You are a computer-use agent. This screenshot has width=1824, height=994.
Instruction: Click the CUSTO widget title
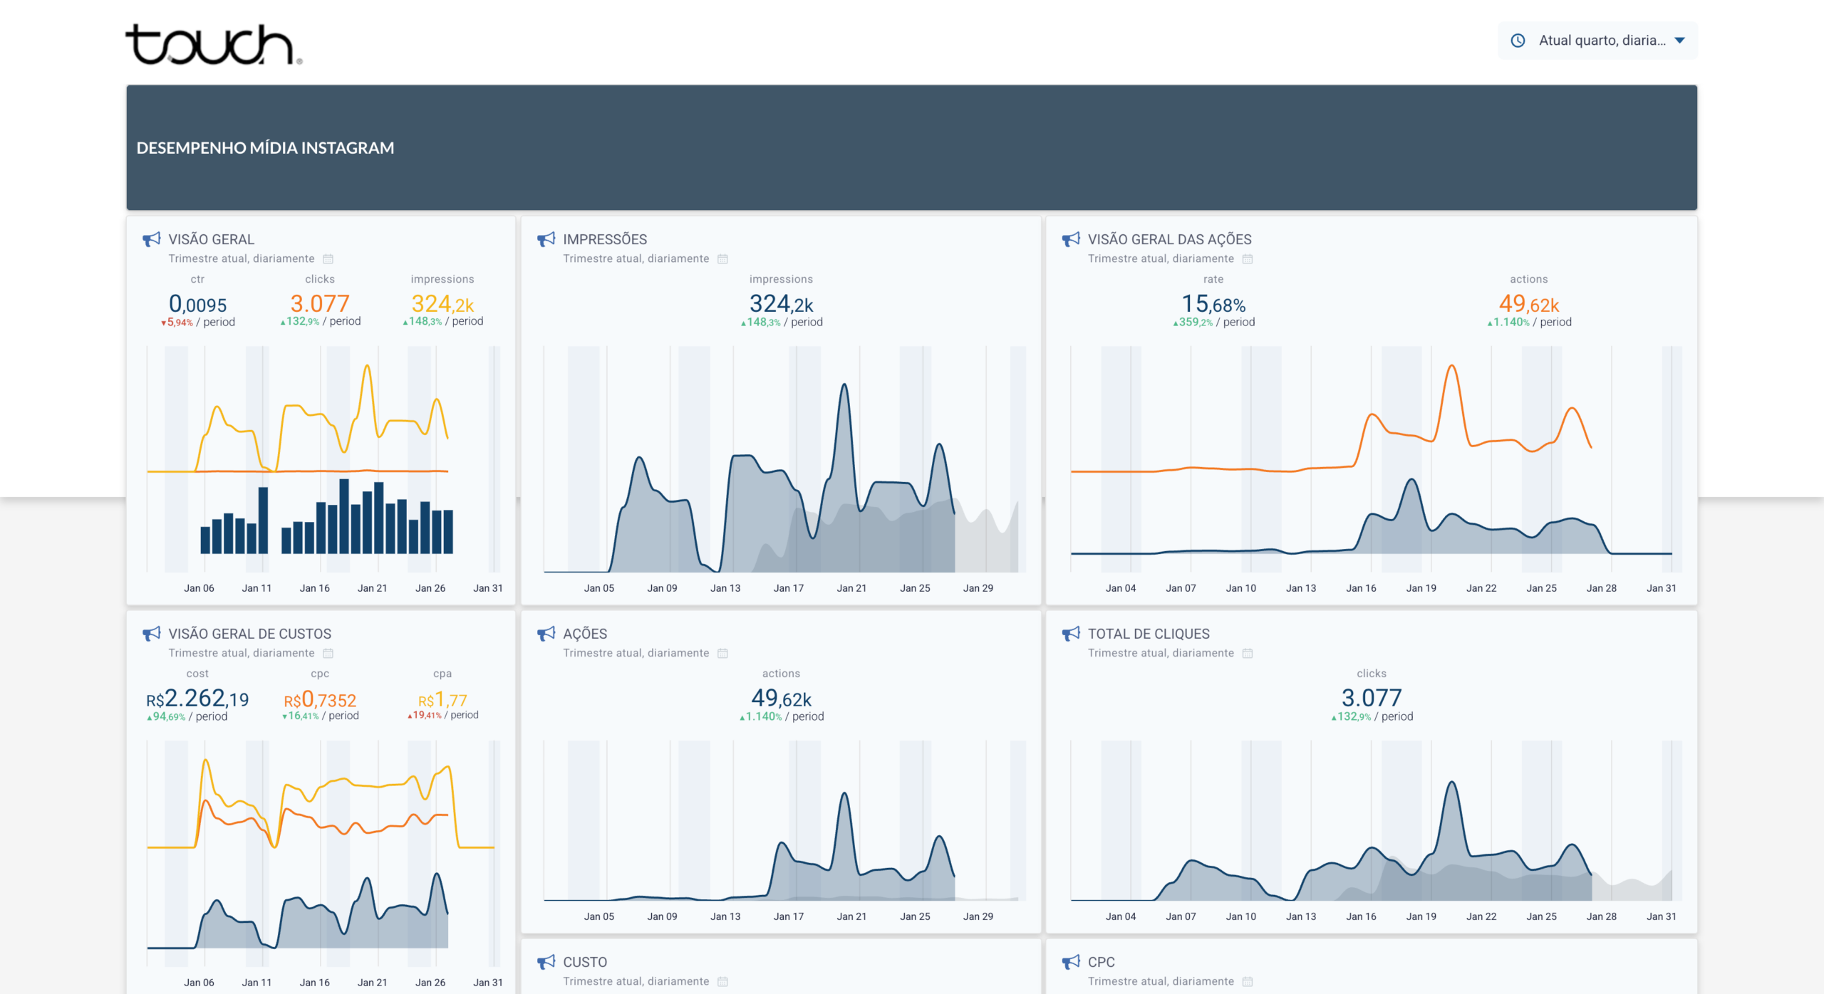584,962
